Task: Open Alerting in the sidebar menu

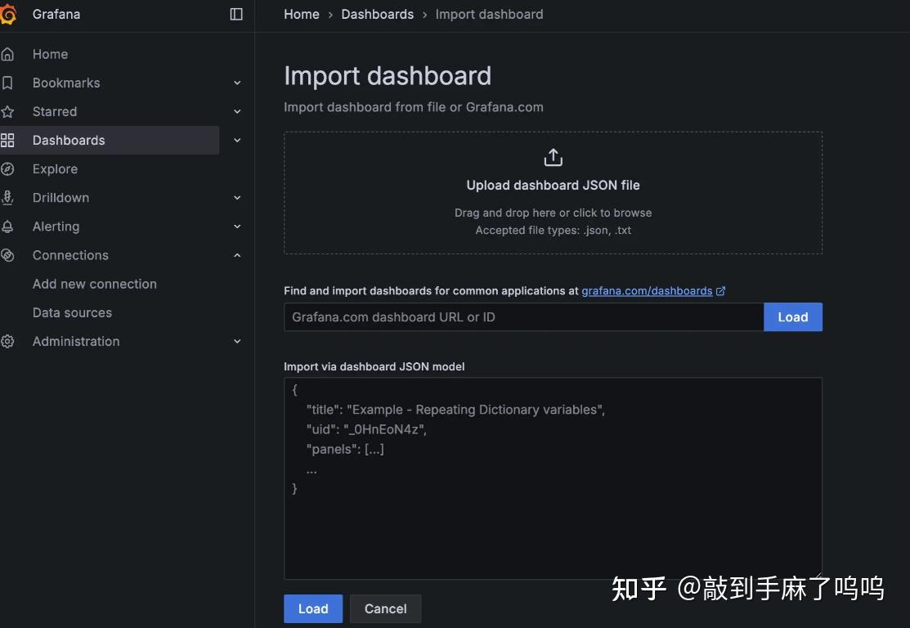Action: 56,227
